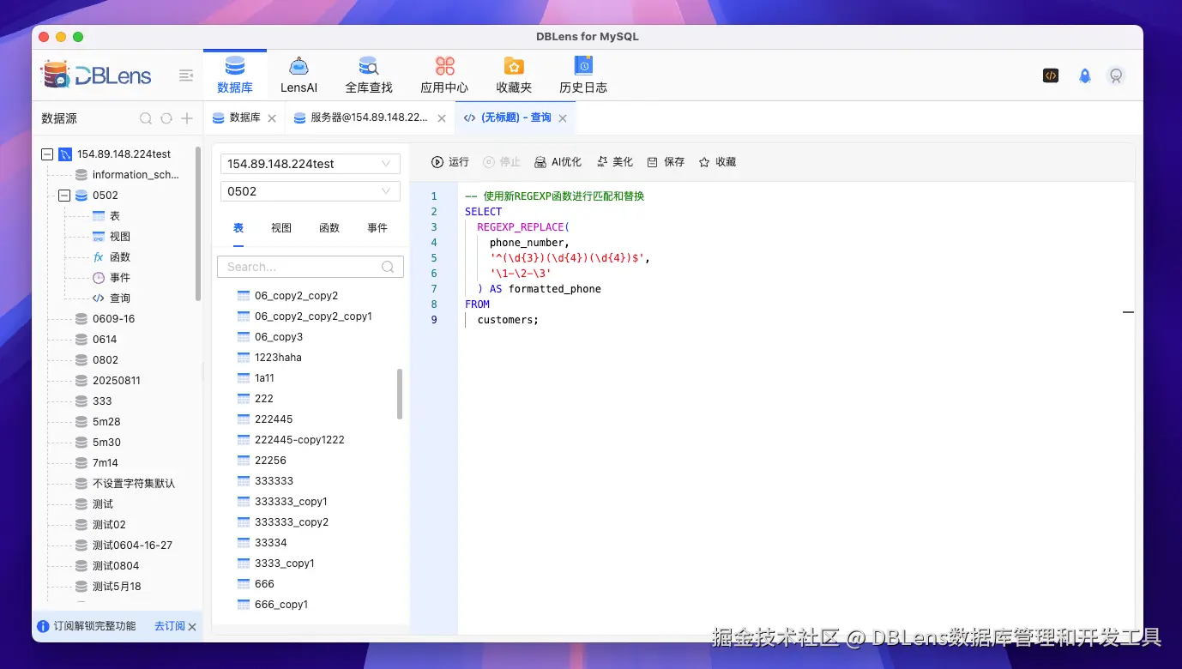This screenshot has width=1182, height=669.
Task: Search data sources using the magnifier icon
Action: tap(146, 118)
